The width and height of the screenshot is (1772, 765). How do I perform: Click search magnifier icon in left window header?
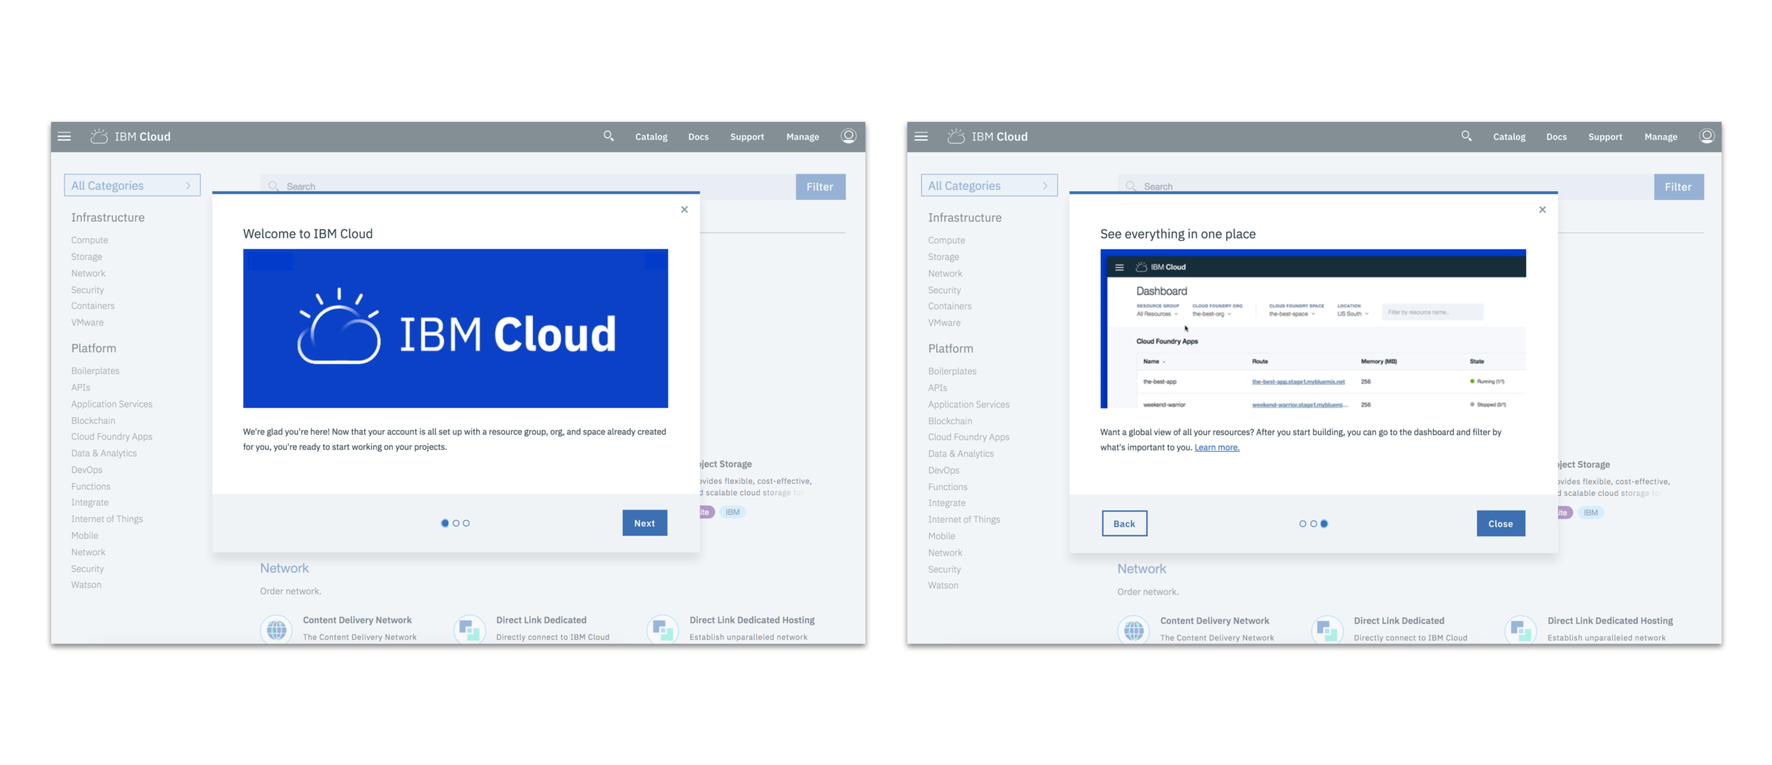(x=609, y=136)
